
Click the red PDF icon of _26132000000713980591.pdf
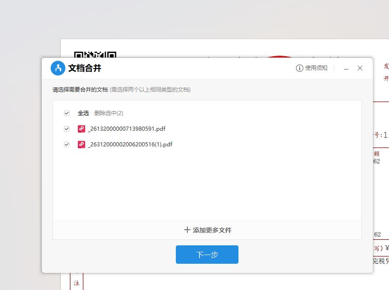[x=81, y=129]
